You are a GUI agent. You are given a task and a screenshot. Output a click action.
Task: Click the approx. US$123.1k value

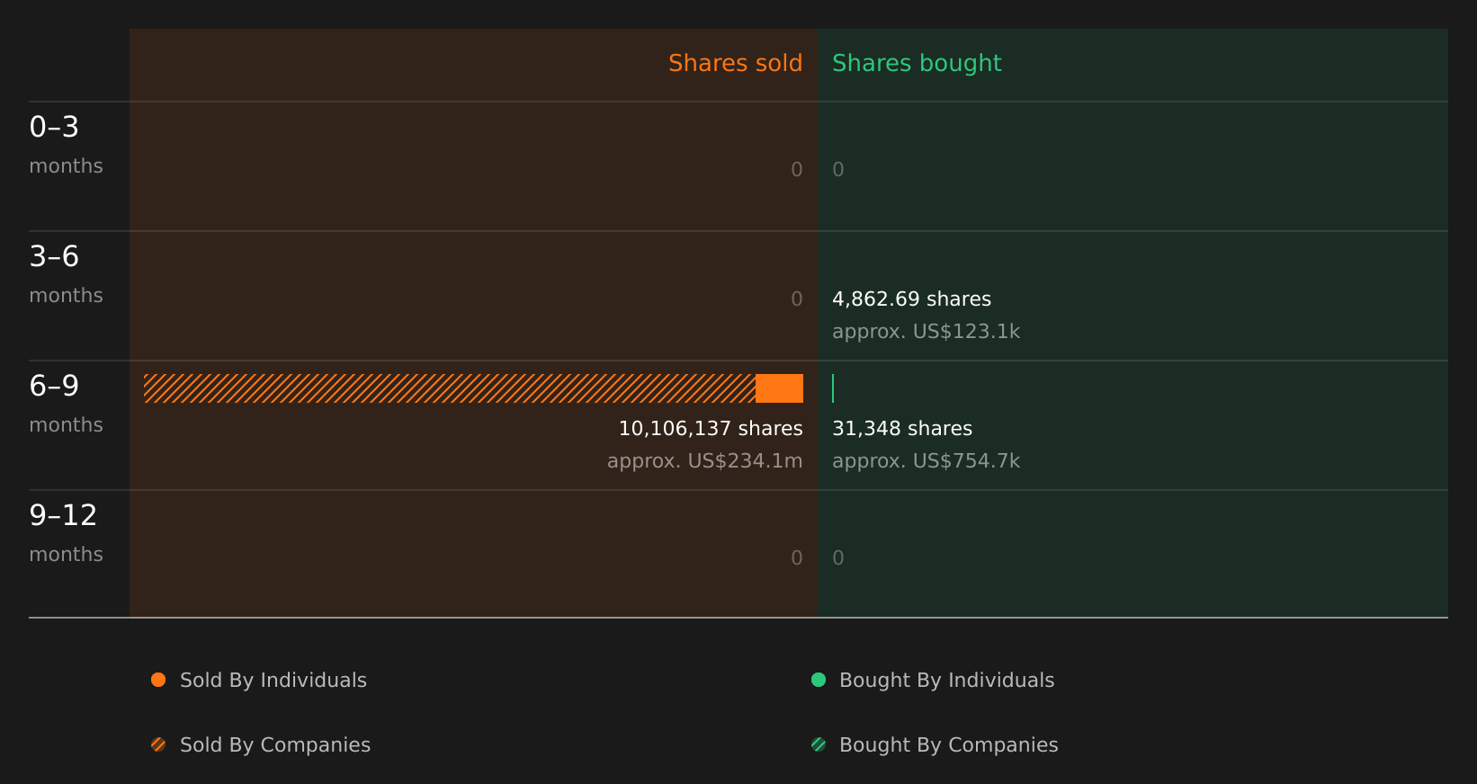coord(926,332)
